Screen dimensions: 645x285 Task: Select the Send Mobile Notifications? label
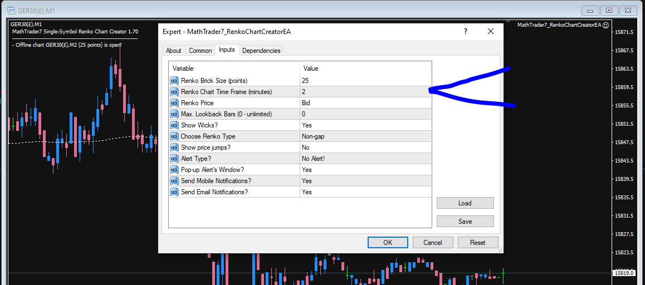[x=216, y=180]
